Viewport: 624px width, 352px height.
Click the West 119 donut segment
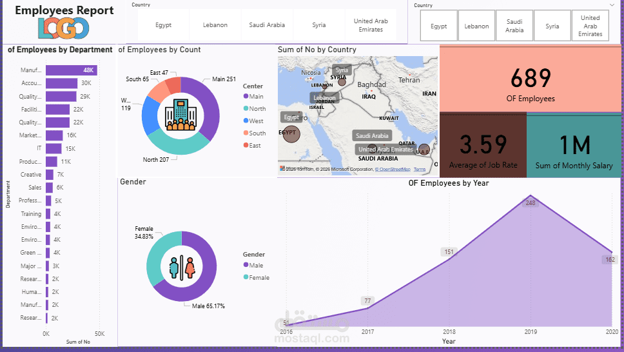click(x=150, y=115)
